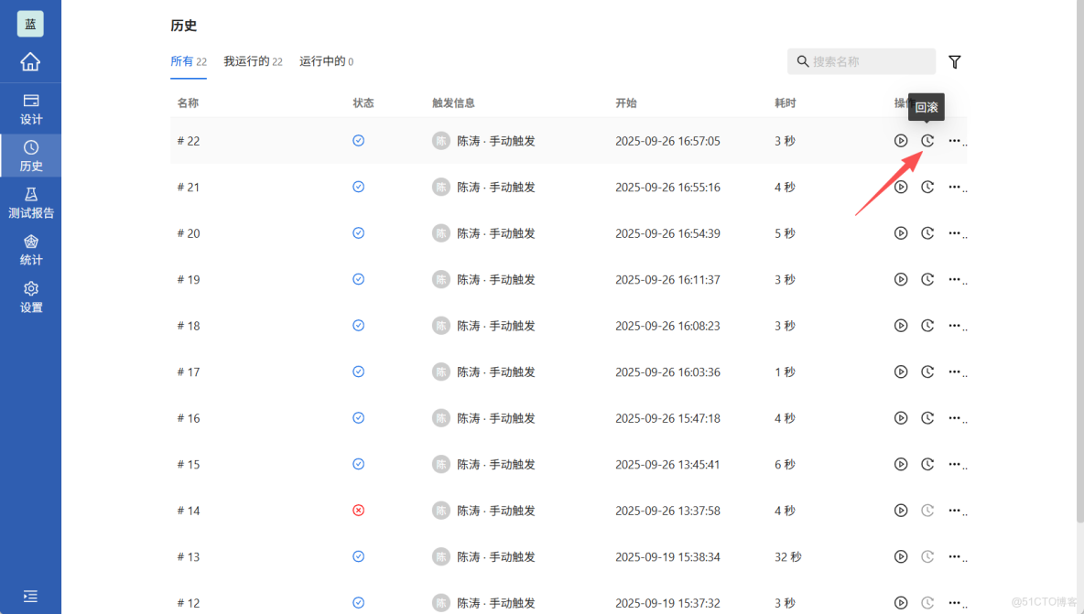Click the 回滚 rollback icon for run #22
The image size is (1084, 614).
click(x=927, y=140)
